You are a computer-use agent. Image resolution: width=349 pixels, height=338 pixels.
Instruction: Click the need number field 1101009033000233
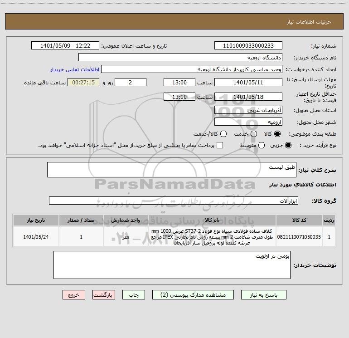coord(248,45)
